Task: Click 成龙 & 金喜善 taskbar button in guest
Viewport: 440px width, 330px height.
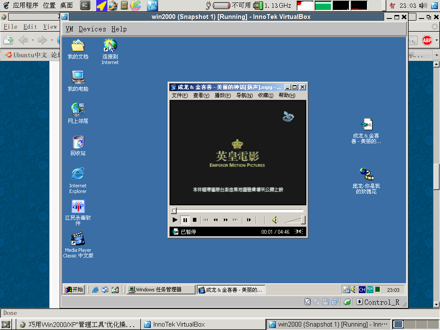Action: coord(231,290)
